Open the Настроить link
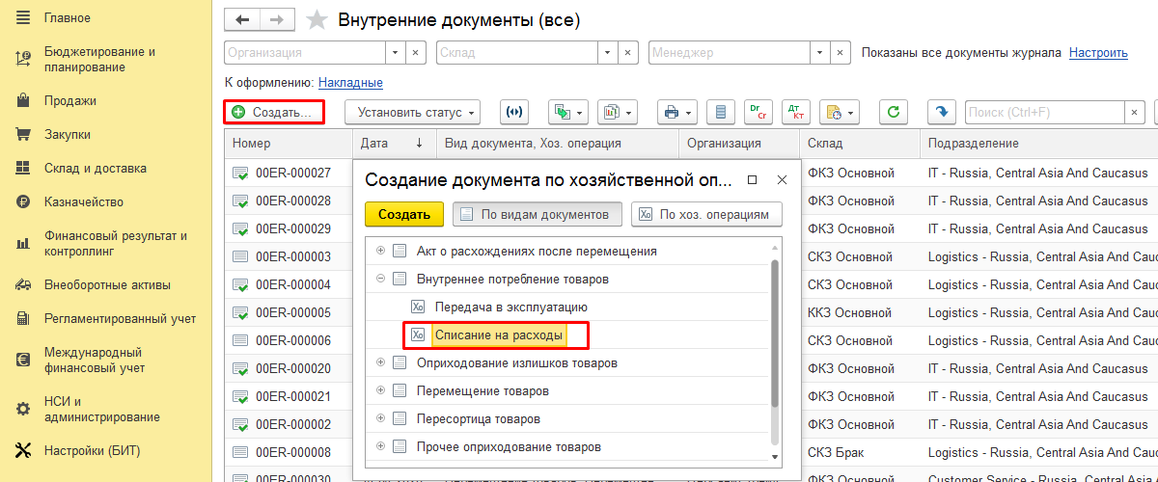This screenshot has width=1158, height=482. click(1098, 53)
